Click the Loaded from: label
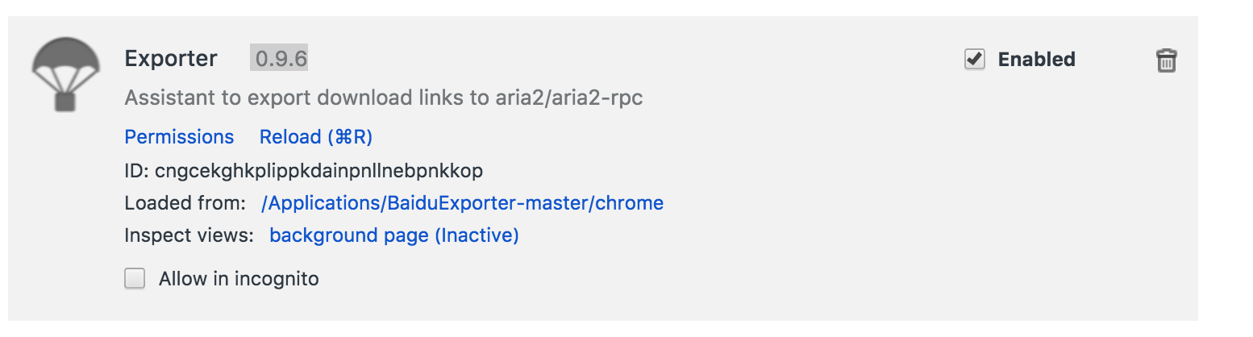1253x337 pixels. pos(185,203)
